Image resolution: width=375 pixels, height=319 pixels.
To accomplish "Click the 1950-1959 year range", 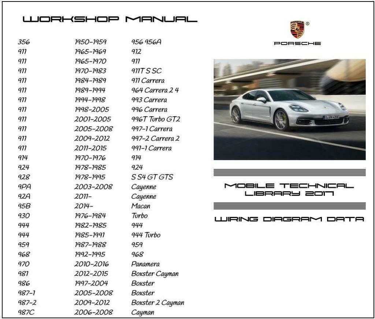I will point(90,42).
